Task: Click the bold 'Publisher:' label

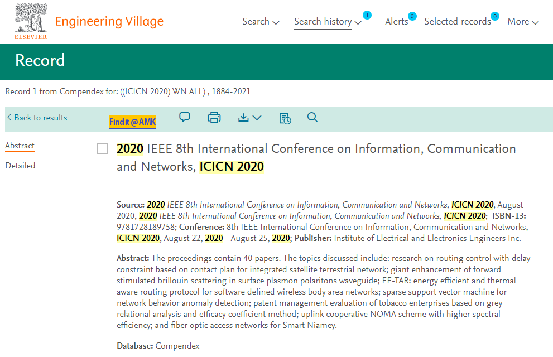Action: [x=313, y=238]
